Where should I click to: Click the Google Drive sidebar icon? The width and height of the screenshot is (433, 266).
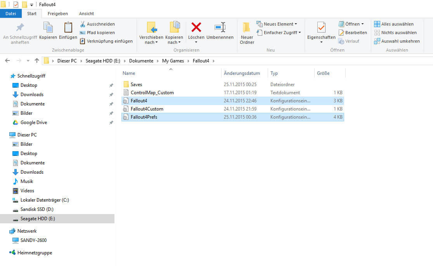(16, 123)
